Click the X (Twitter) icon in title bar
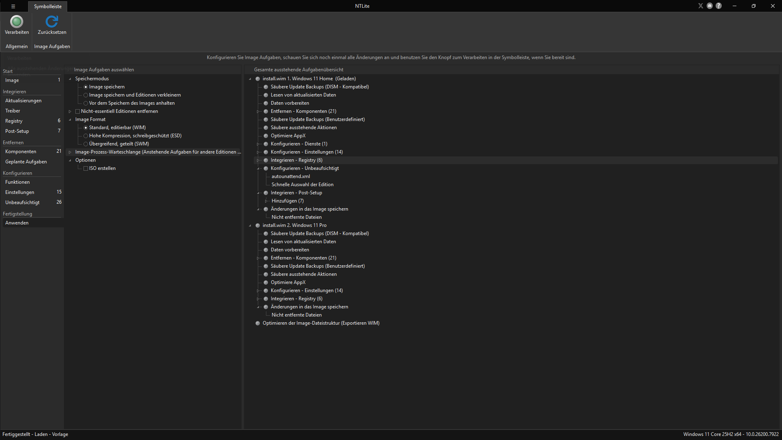 click(701, 6)
